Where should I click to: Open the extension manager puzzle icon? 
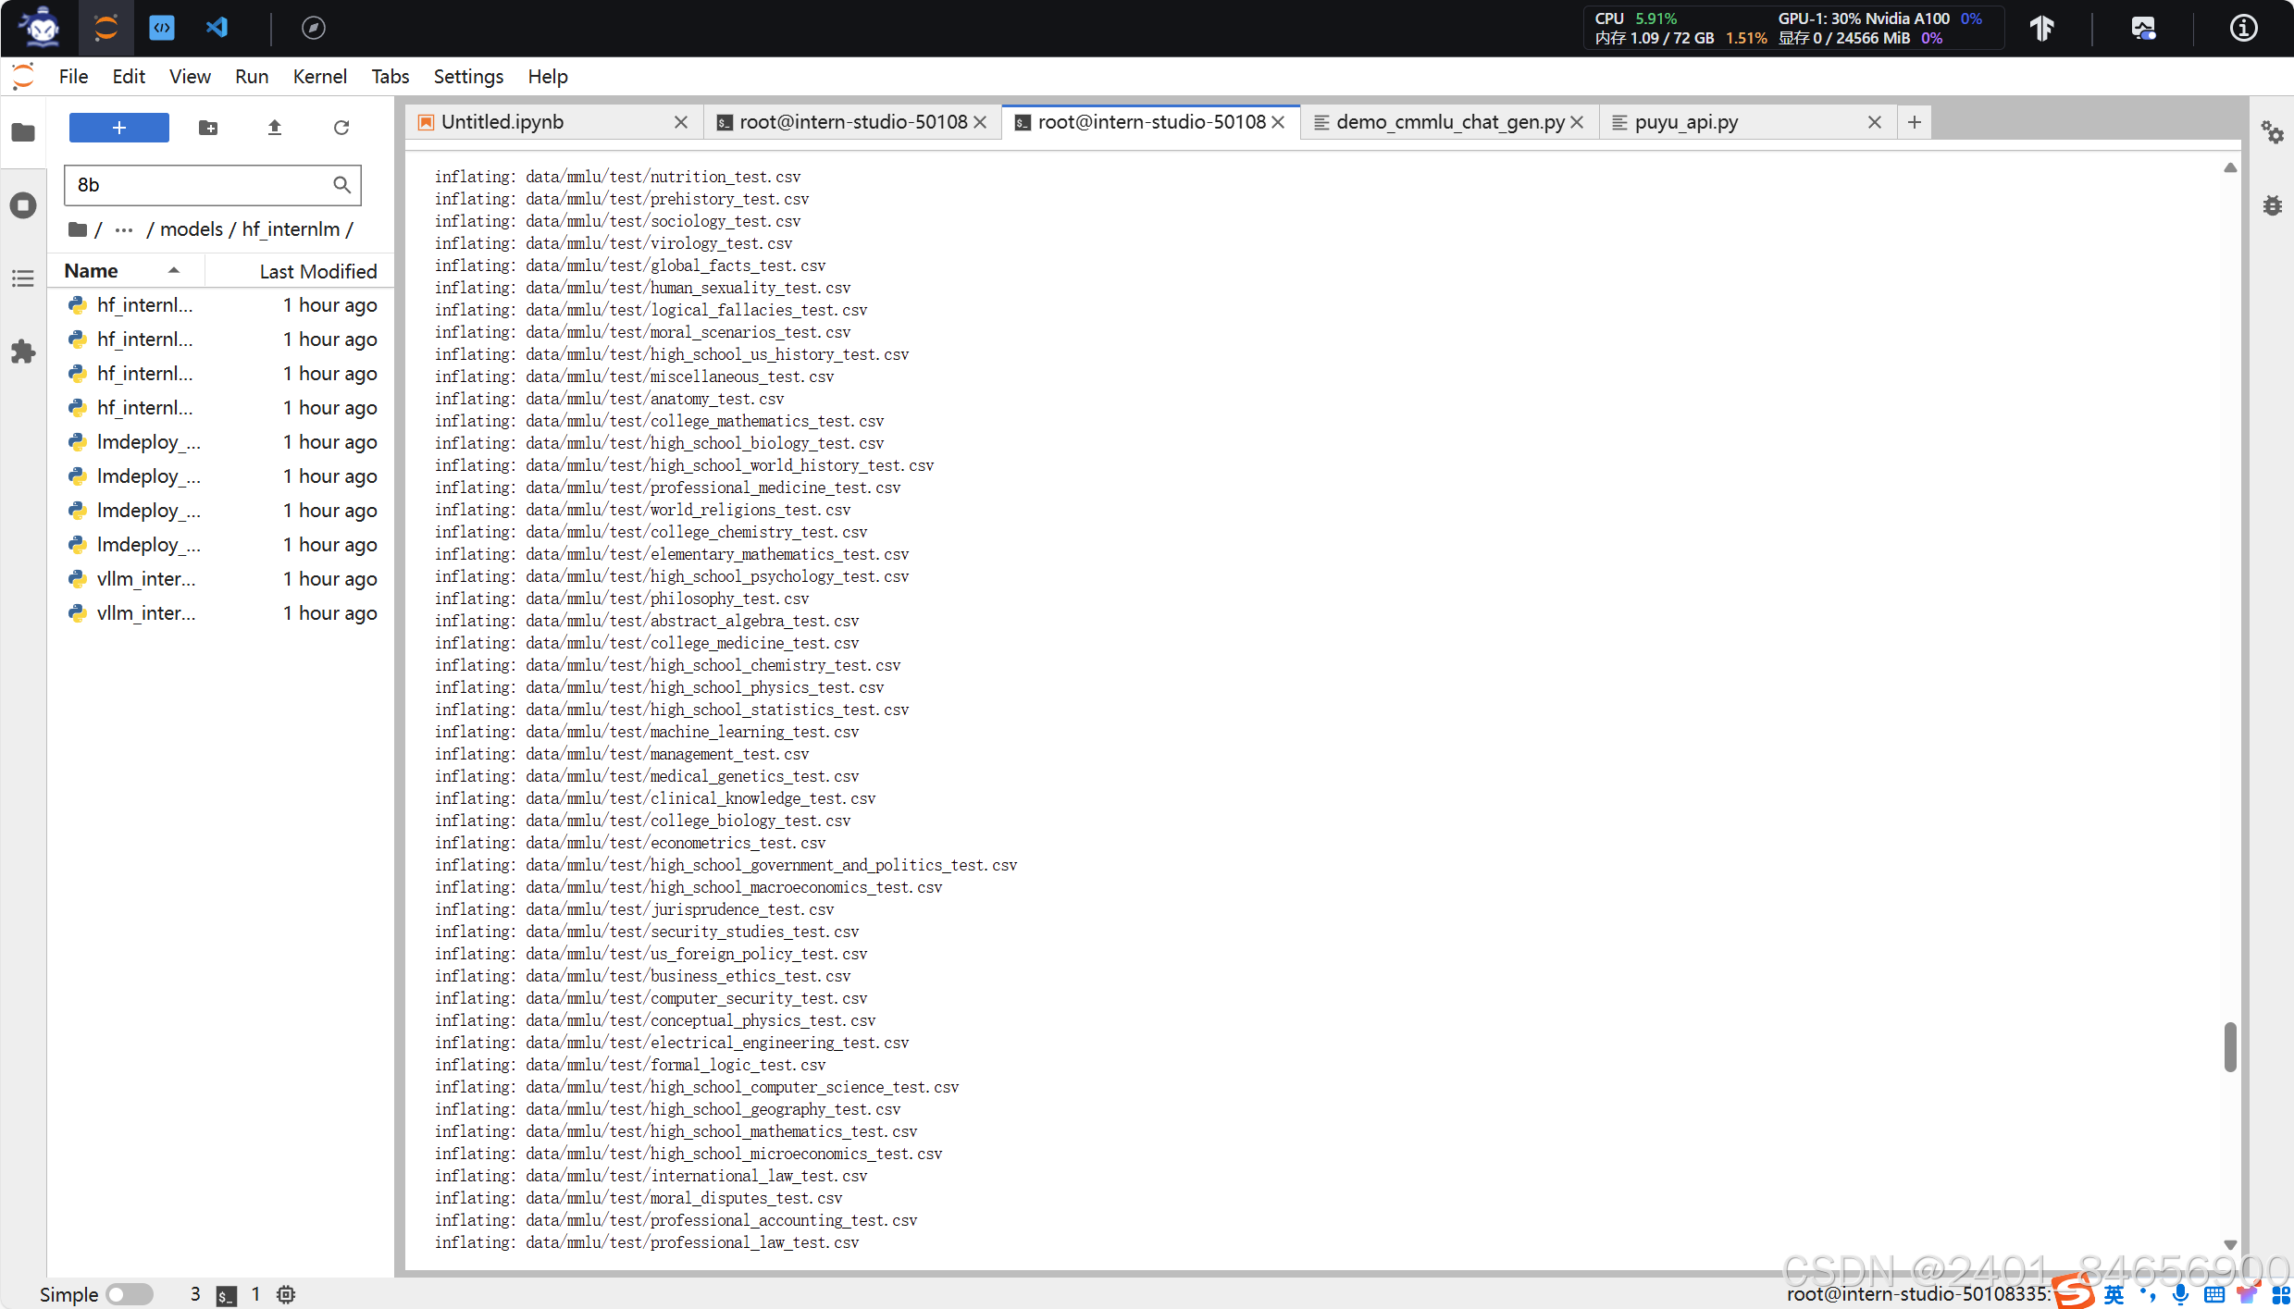23,352
